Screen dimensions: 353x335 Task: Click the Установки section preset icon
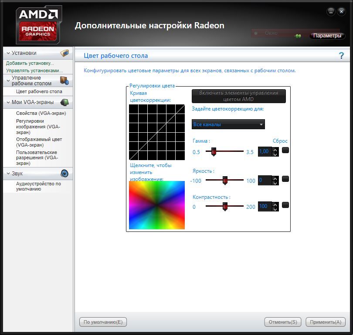point(64,53)
